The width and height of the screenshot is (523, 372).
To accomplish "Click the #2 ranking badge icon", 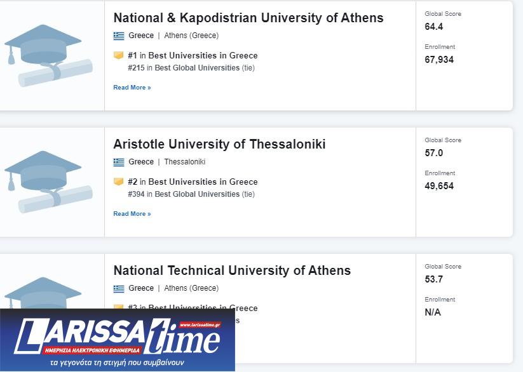I will point(118,182).
